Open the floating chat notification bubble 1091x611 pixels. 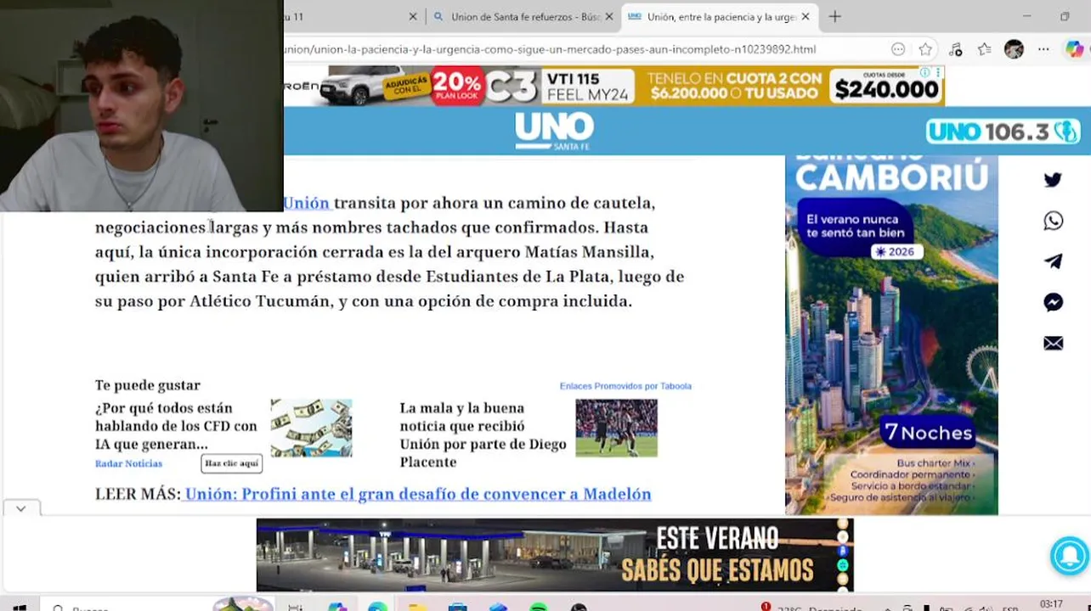point(1069,556)
